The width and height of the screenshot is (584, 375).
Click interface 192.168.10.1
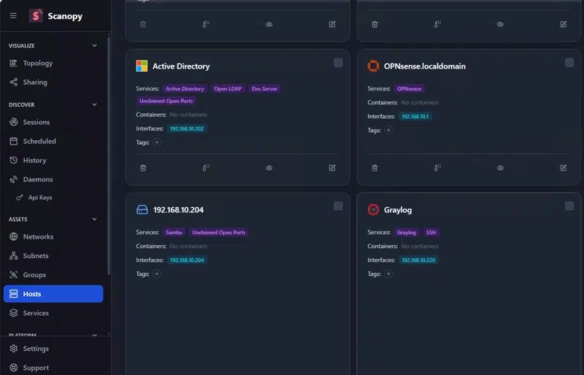click(415, 116)
